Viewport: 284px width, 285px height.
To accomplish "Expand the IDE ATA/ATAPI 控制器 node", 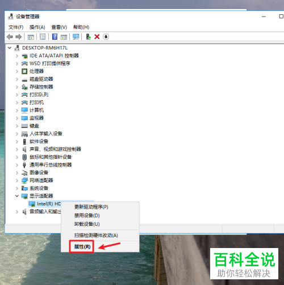I will tap(17, 56).
